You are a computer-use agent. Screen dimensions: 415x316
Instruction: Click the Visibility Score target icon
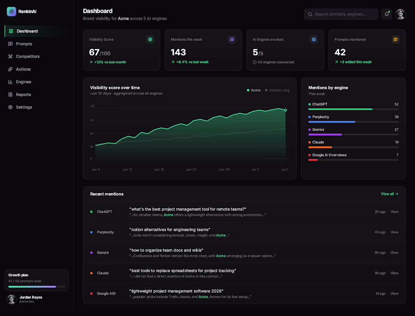150,39
